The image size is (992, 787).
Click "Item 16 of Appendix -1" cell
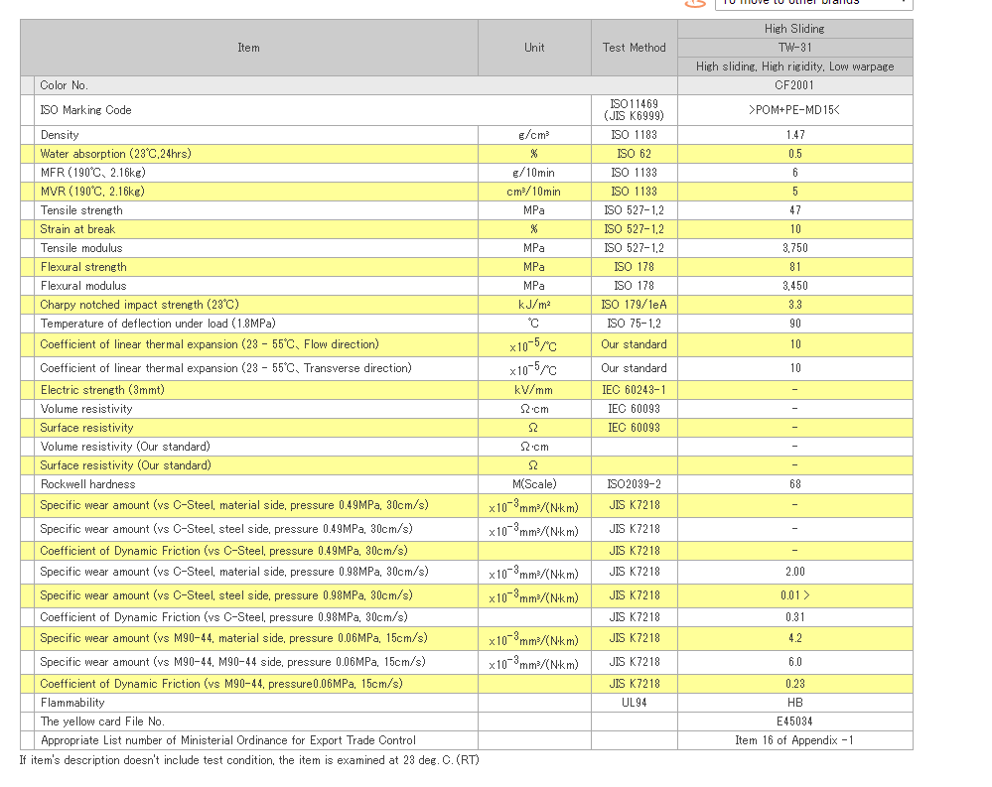[x=794, y=740]
